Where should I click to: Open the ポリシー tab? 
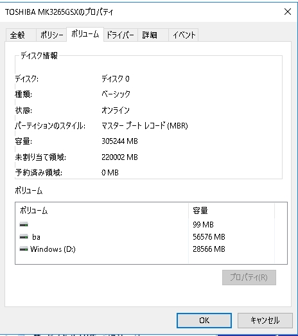coord(51,35)
